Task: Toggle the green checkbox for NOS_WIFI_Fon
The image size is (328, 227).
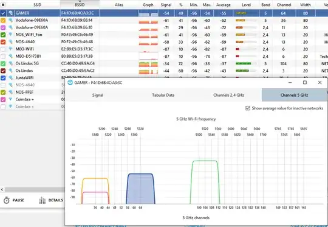Action: point(3,35)
